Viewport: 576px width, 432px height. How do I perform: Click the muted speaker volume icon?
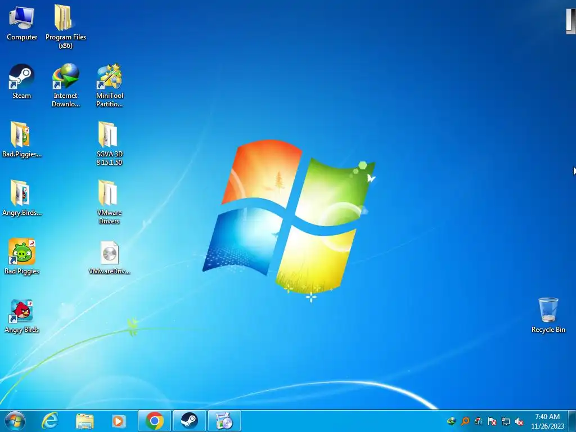(519, 421)
